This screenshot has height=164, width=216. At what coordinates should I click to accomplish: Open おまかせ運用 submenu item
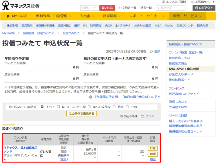(x=143, y=26)
